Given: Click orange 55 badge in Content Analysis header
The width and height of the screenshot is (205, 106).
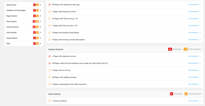Looking at the screenshot, I should (186, 49).
